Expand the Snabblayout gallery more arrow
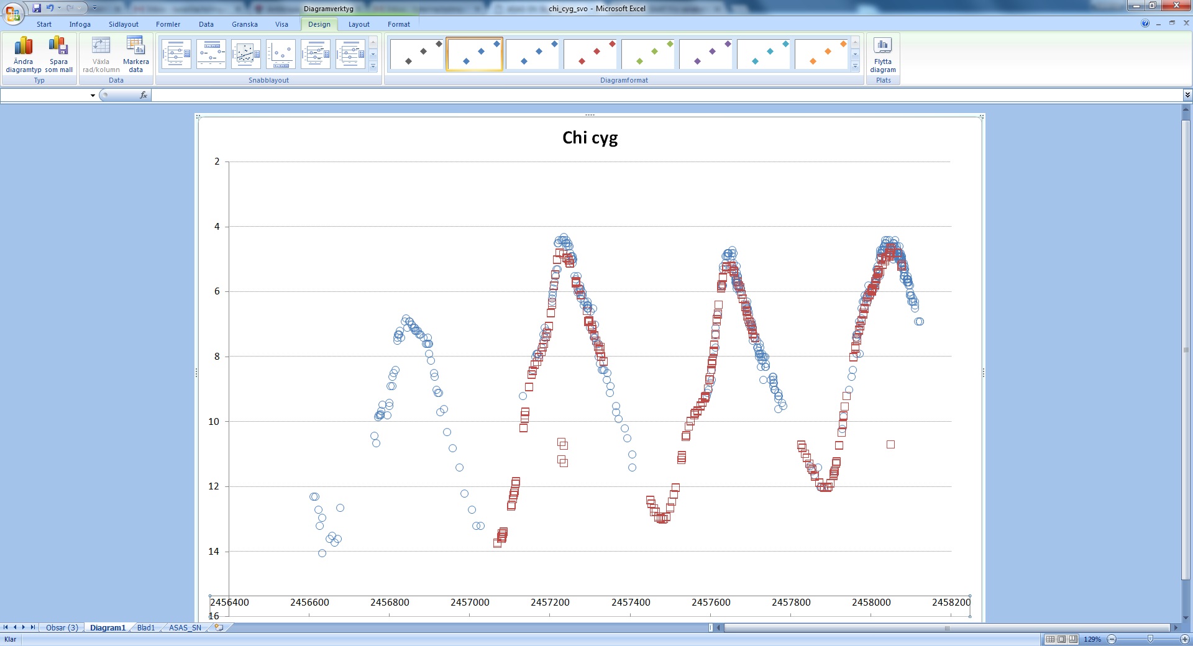 373,66
